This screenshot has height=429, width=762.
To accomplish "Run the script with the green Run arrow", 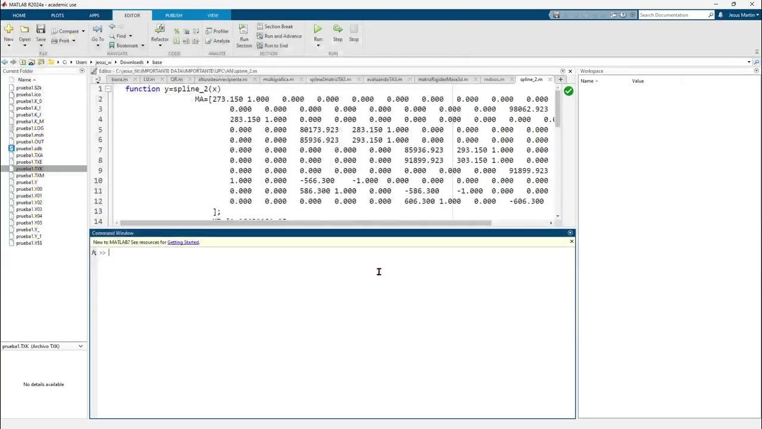I will click(x=318, y=29).
